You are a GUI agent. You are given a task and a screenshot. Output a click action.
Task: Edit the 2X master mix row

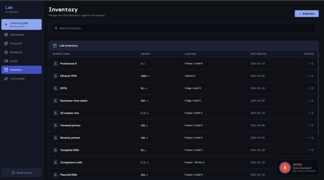[x=309, y=113]
